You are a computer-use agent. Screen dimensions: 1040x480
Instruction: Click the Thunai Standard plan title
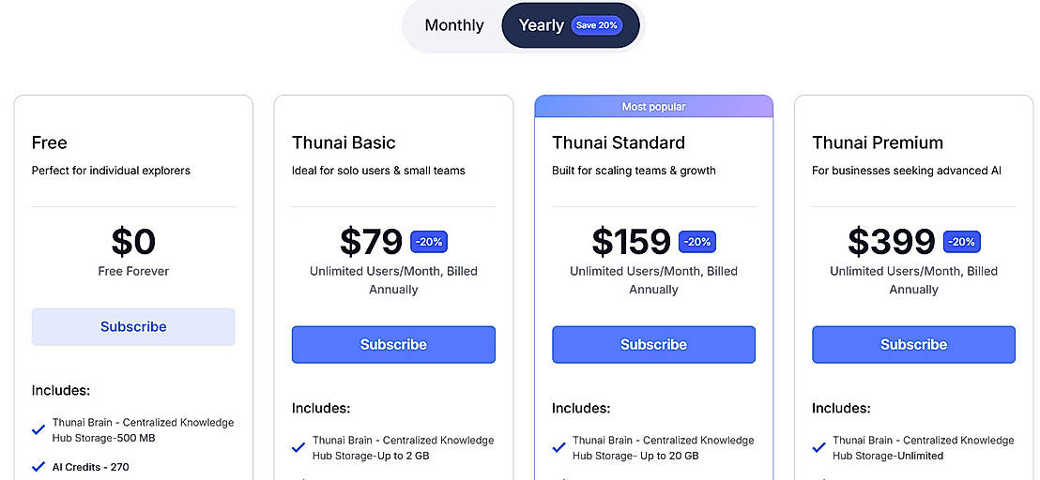click(x=619, y=142)
